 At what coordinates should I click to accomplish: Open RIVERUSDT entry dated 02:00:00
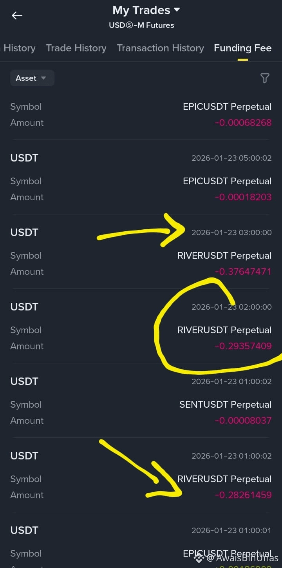pyautogui.click(x=141, y=326)
